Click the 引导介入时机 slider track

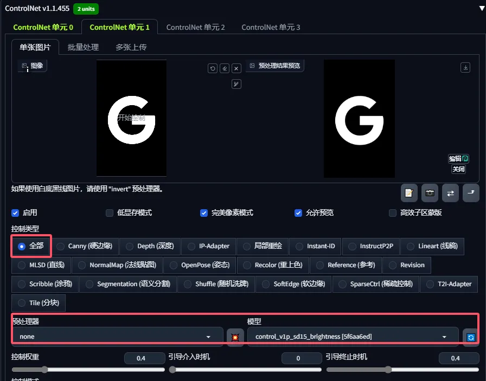point(245,370)
